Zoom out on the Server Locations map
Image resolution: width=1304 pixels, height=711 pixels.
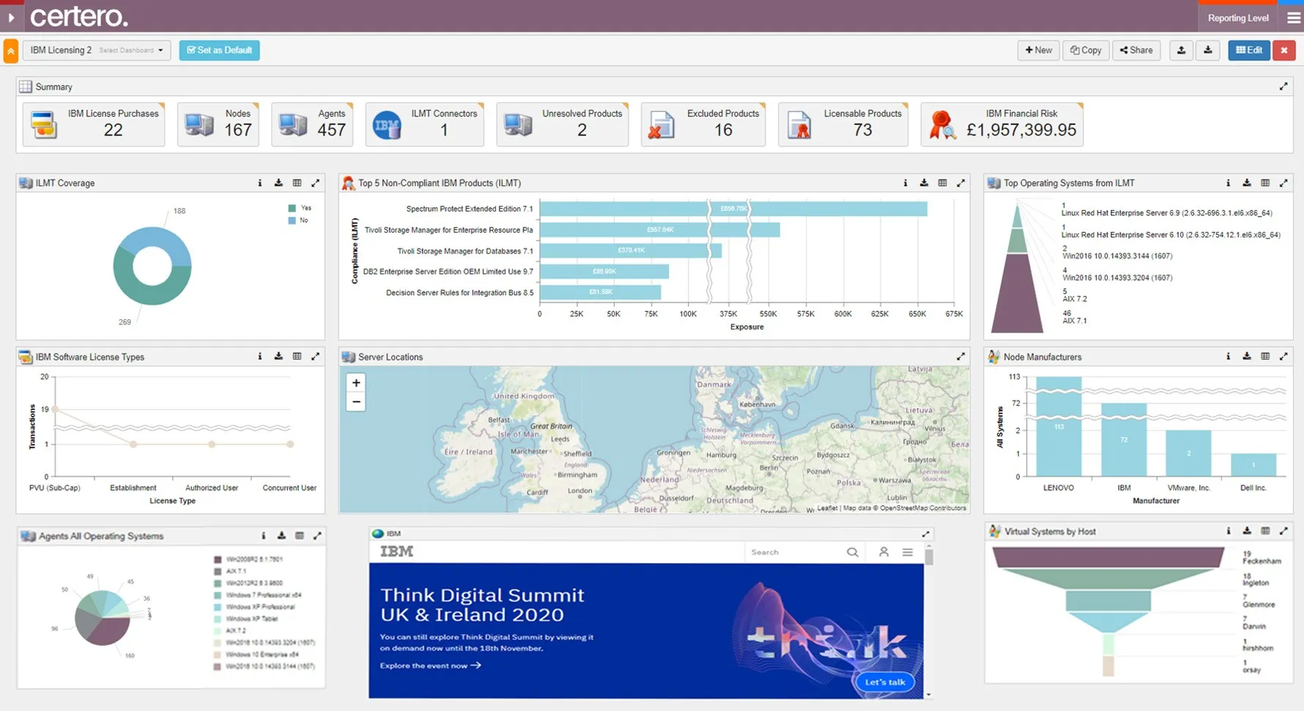(356, 401)
